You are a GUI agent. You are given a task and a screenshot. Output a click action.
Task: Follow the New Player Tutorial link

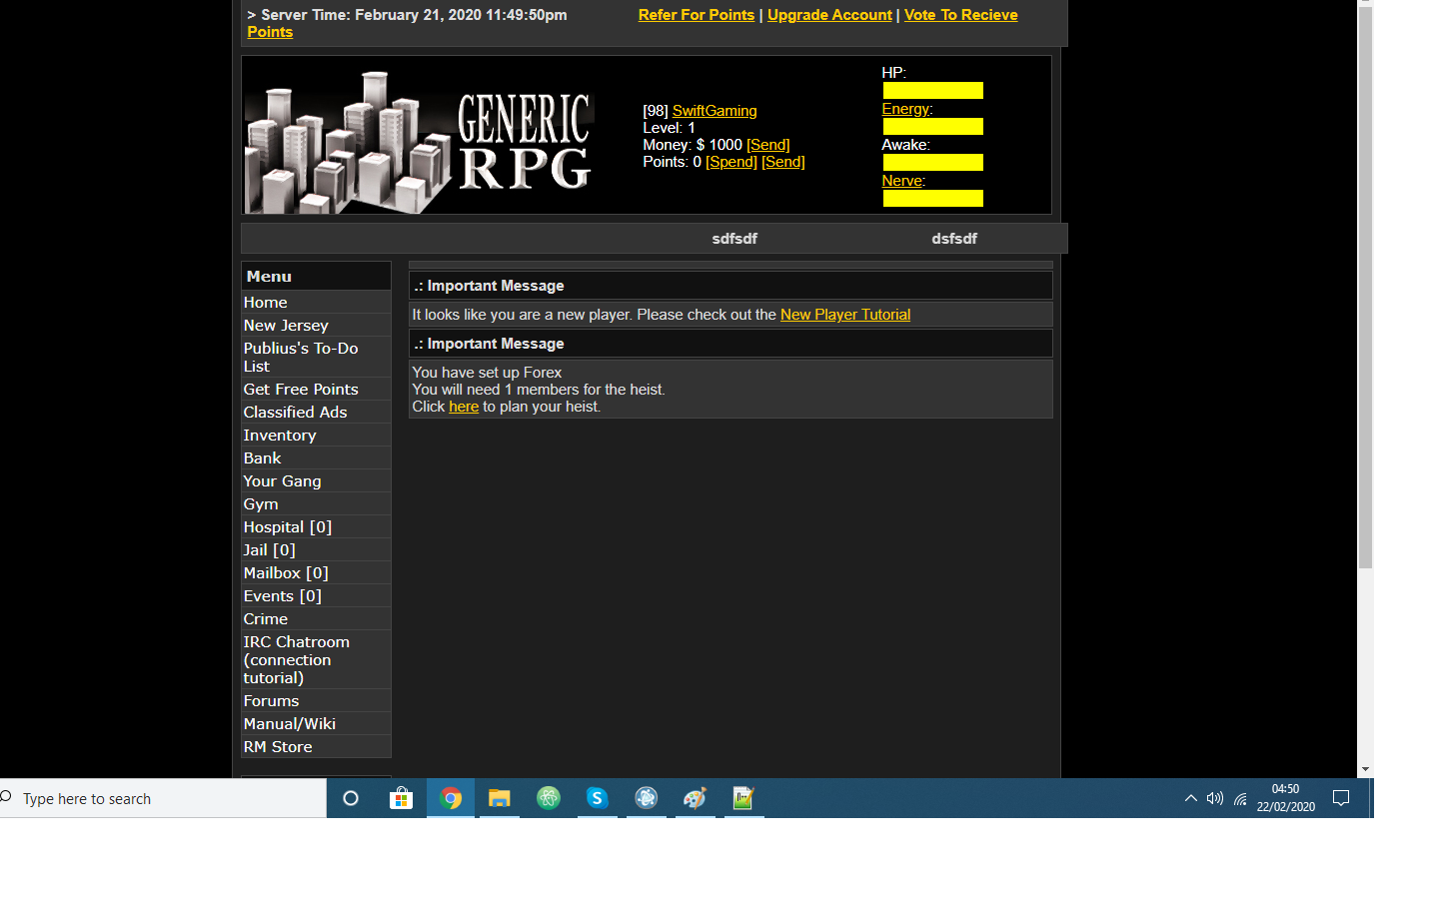(x=844, y=315)
